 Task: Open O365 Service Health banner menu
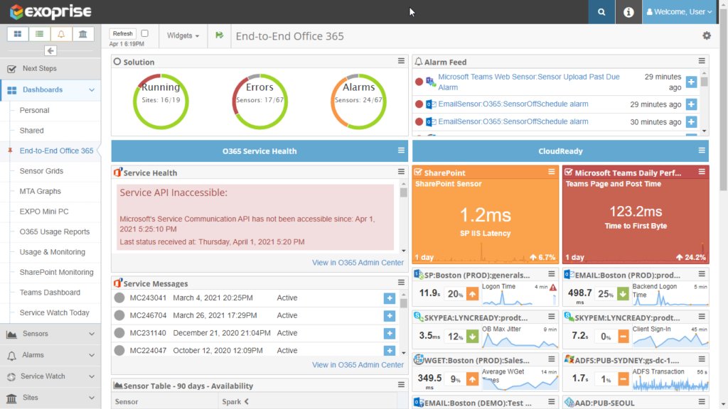401,151
